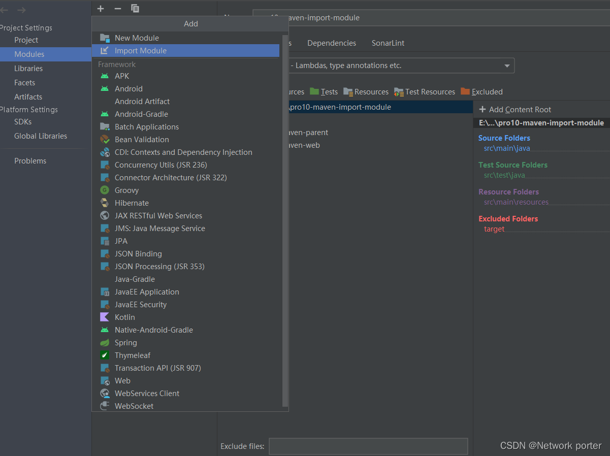Viewport: 610px width, 456px height.
Task: Click the JPA icon
Action: (x=105, y=241)
